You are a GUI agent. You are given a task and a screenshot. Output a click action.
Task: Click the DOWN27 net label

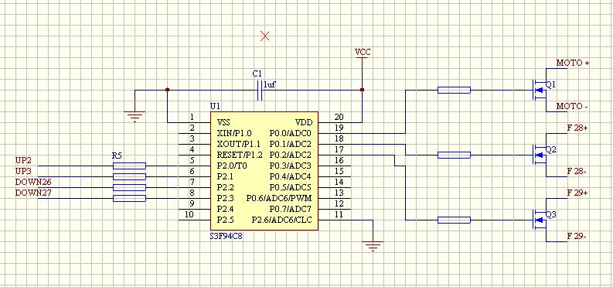pyautogui.click(x=33, y=193)
